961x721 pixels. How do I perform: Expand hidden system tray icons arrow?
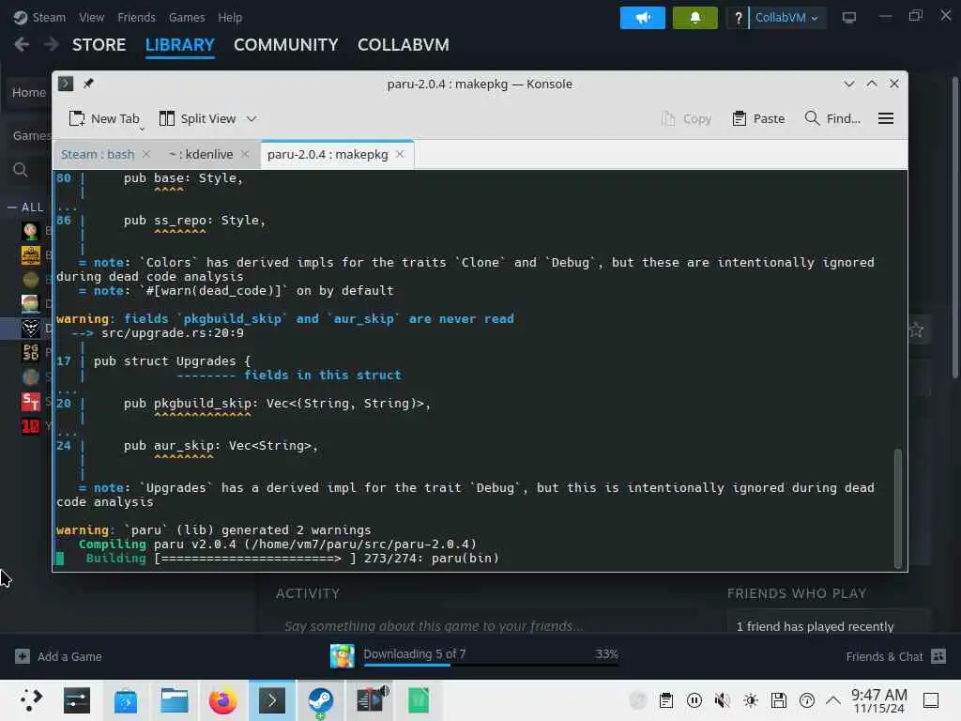(833, 700)
